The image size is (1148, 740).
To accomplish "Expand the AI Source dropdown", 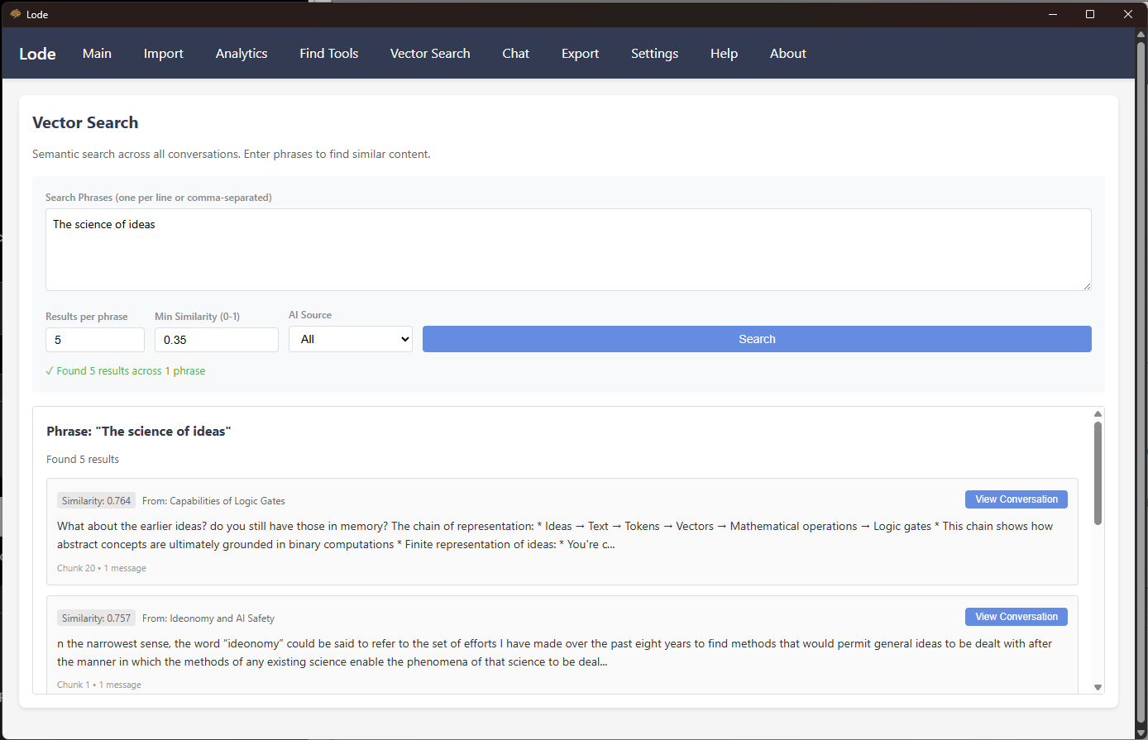I will pyautogui.click(x=350, y=339).
